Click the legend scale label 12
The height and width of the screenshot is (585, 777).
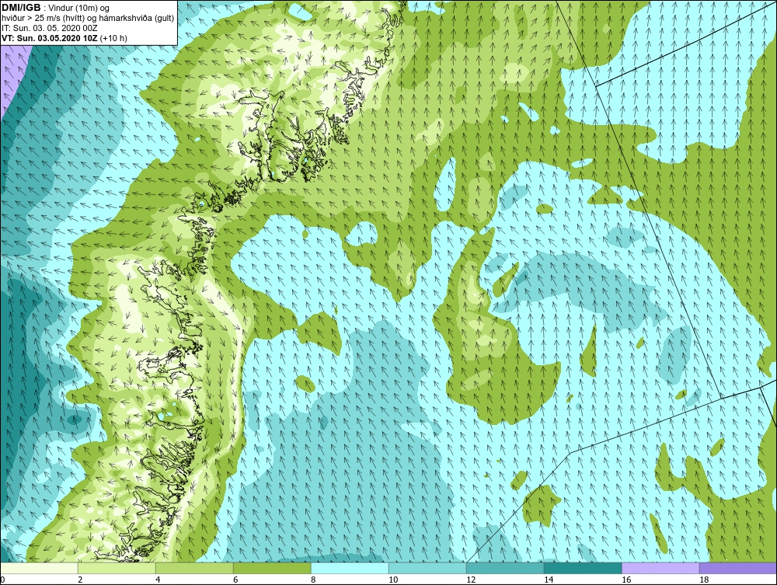coord(471,580)
